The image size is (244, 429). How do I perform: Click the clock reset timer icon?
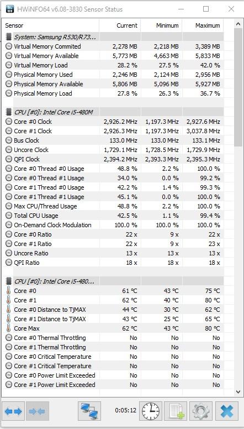(x=151, y=411)
